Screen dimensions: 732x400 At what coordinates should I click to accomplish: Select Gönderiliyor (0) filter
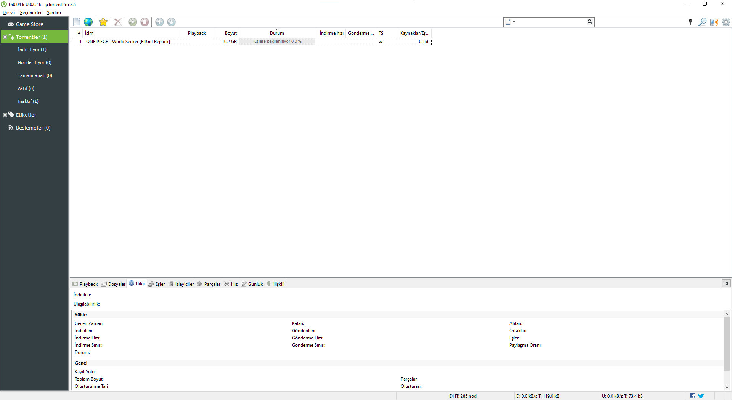coord(34,62)
